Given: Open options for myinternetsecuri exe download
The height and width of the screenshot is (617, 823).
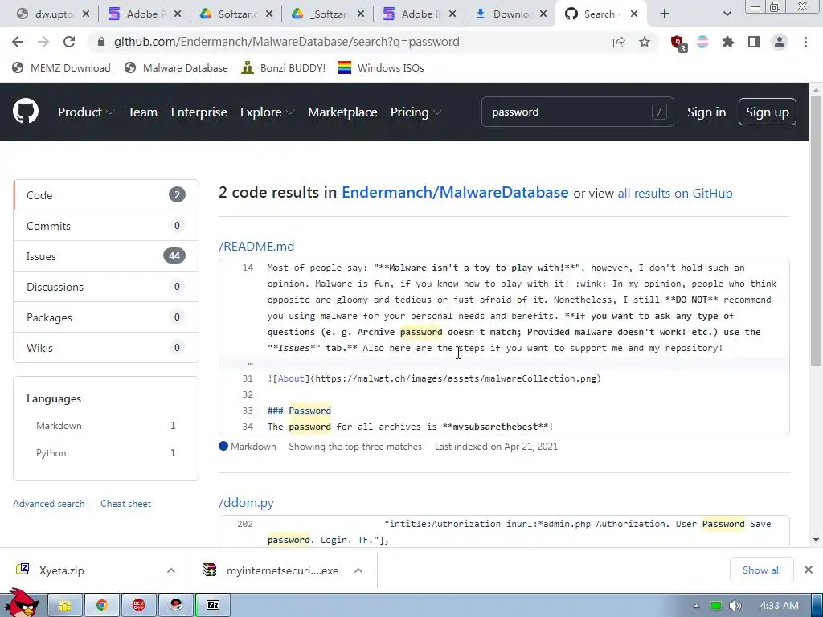Looking at the screenshot, I should pyautogui.click(x=358, y=570).
